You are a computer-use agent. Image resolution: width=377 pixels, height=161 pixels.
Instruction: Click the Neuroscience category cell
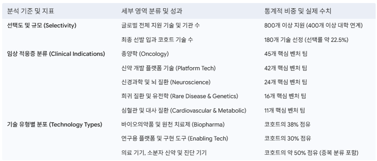click(x=166, y=82)
